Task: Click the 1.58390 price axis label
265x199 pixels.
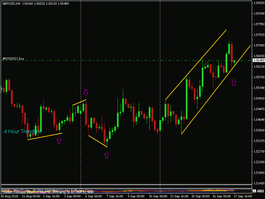Action: pos(259,14)
